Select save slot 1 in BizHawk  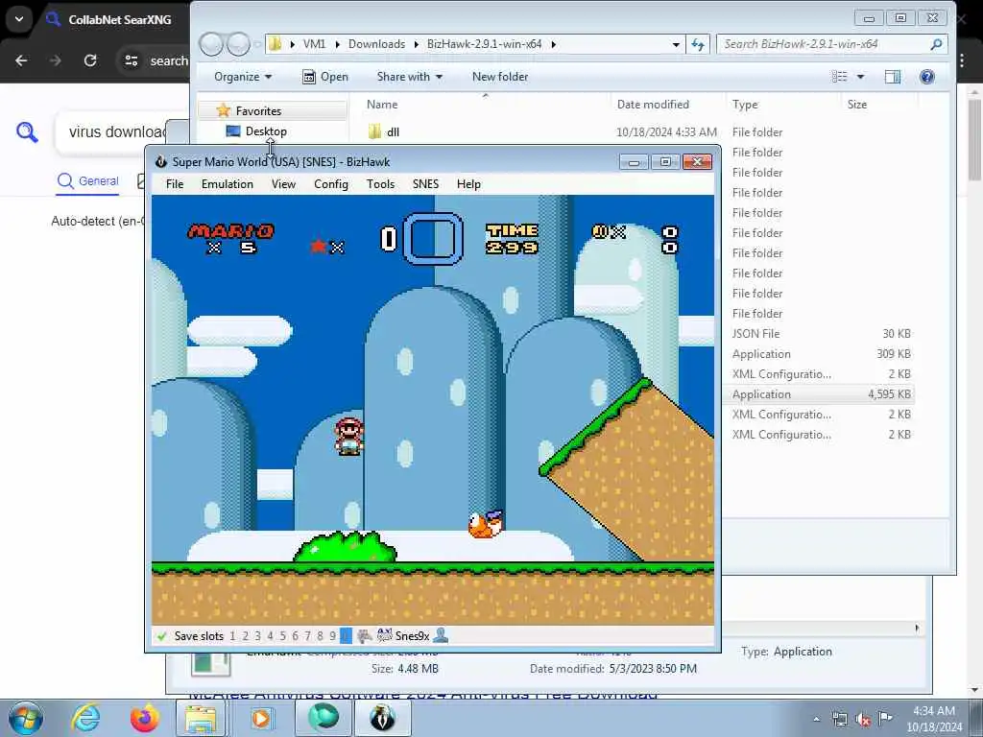click(232, 636)
